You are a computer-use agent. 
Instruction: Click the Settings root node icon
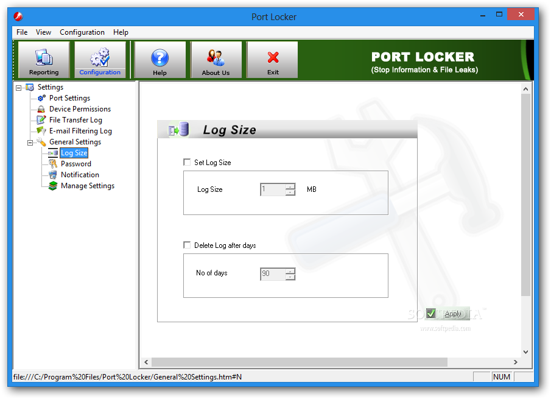pyautogui.click(x=30, y=87)
